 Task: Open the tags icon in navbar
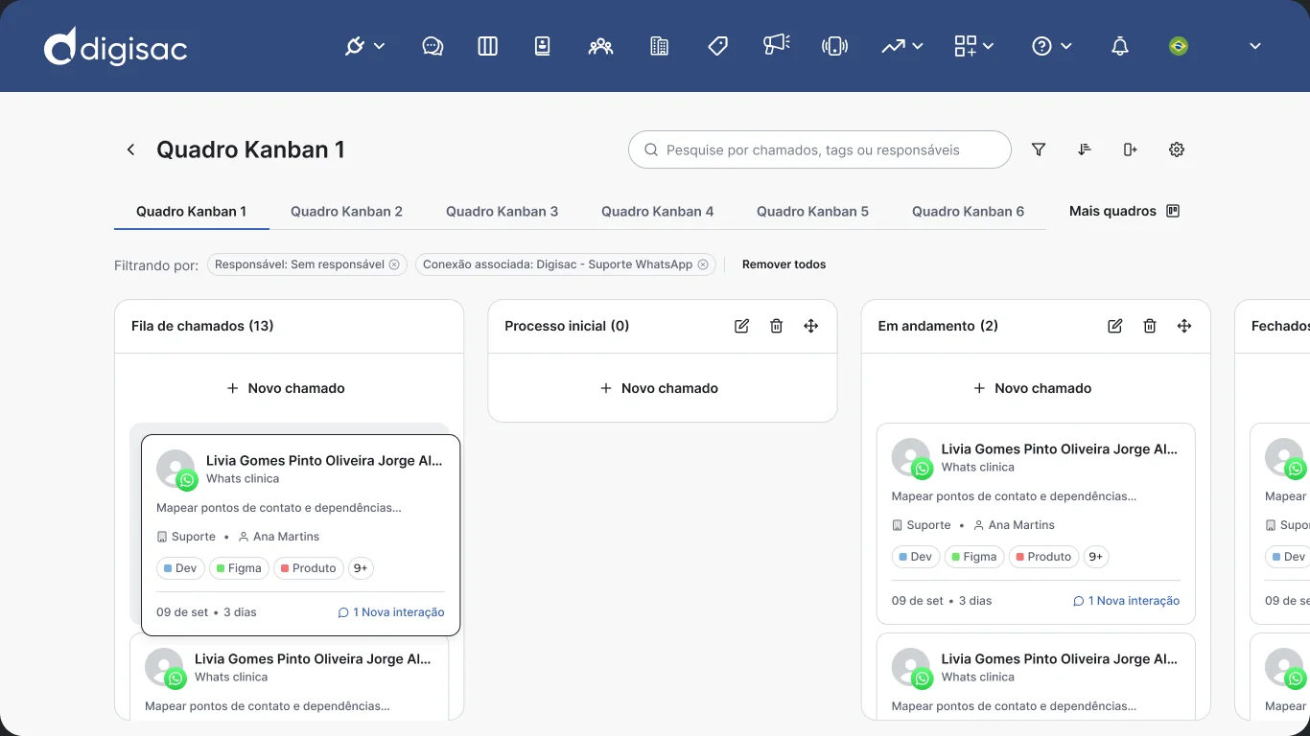[717, 46]
